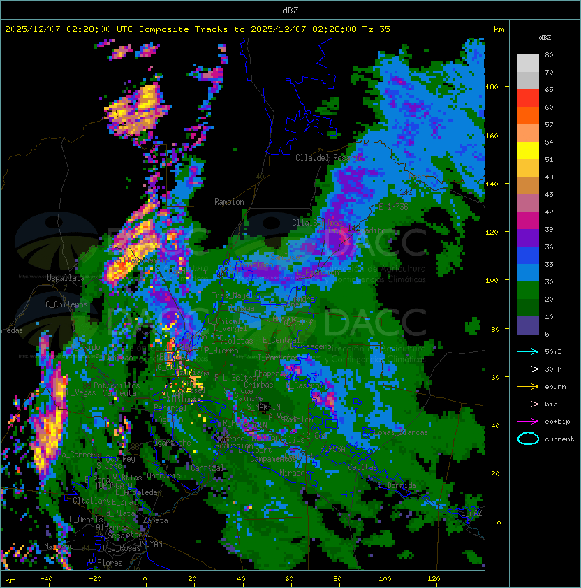The image size is (581, 588).
Task: Click the 'P_Hierro' map label
Action: click(x=221, y=351)
